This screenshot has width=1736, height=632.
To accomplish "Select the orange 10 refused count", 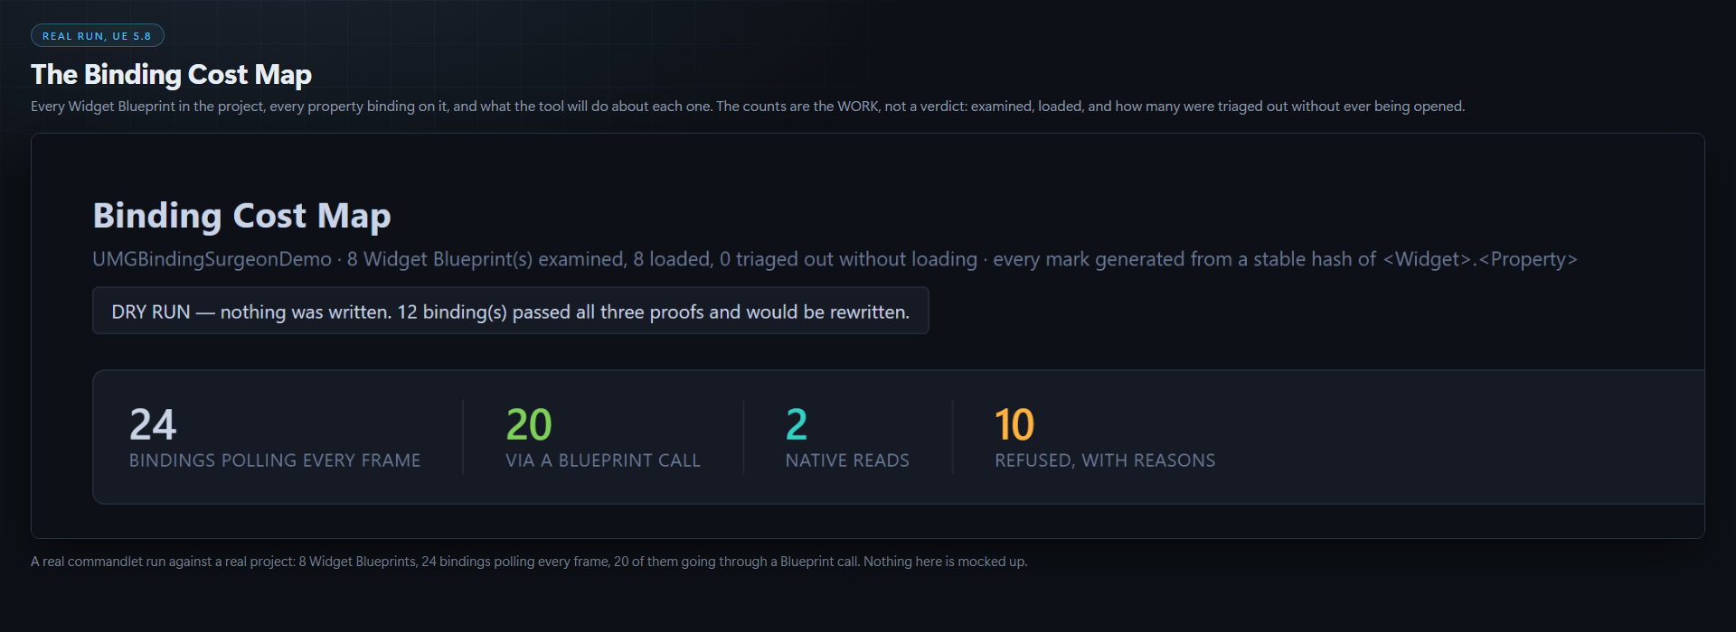I will tap(1014, 424).
